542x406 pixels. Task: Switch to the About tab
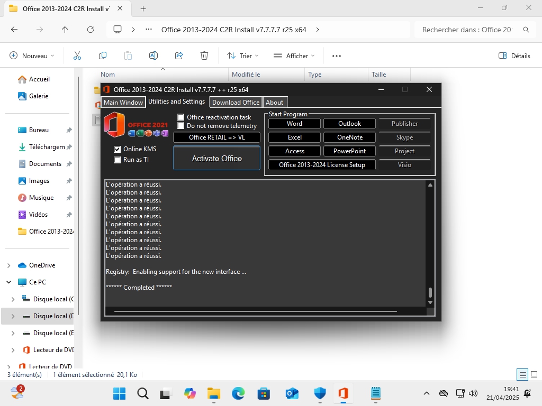click(x=274, y=103)
